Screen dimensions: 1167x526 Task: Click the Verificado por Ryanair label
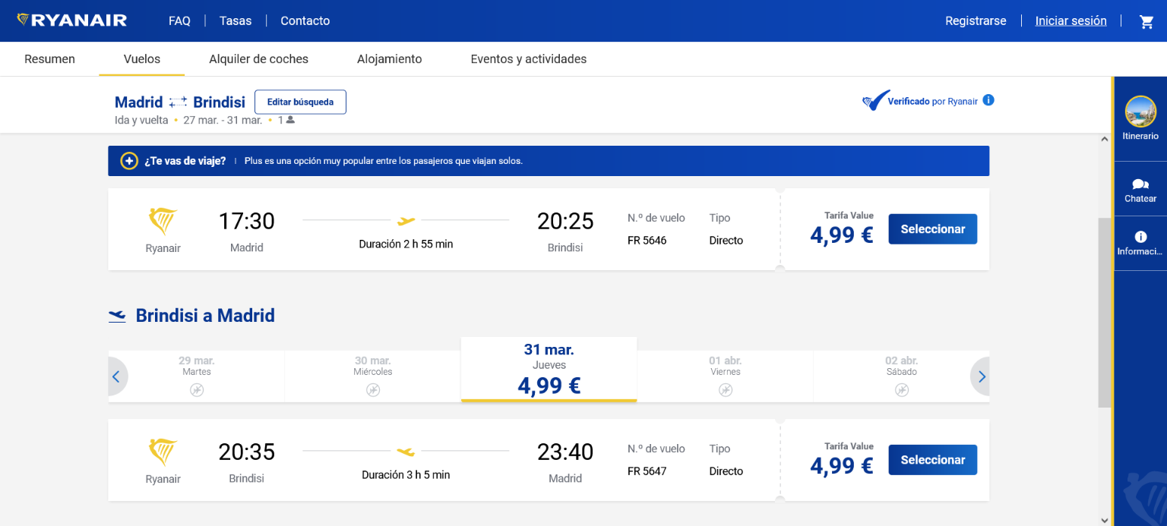point(933,102)
